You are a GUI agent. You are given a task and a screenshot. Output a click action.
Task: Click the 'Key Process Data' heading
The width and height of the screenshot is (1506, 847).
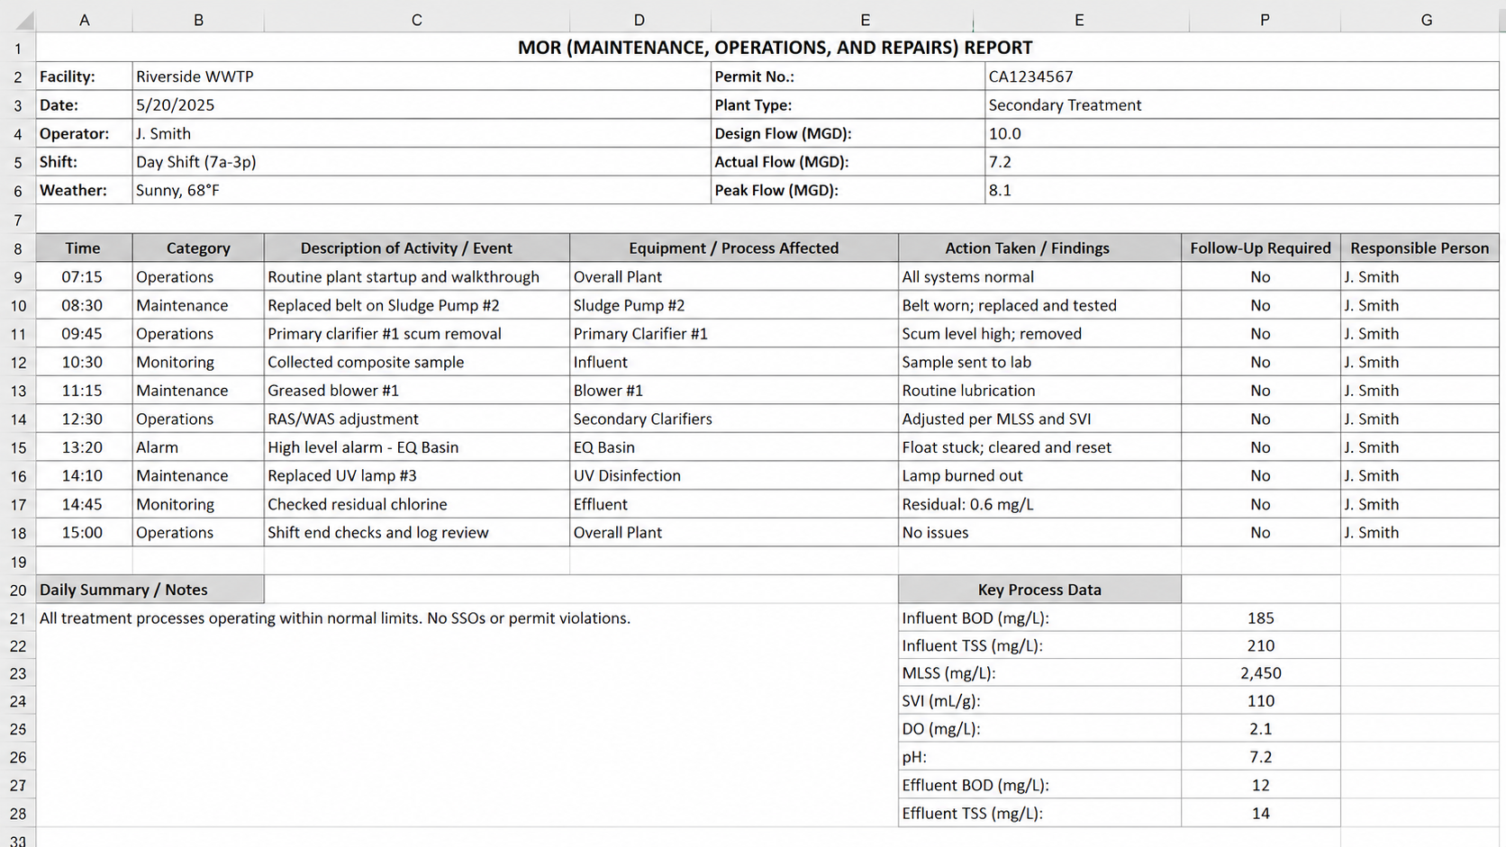click(x=1039, y=590)
